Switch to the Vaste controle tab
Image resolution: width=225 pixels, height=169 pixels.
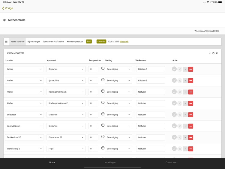[17, 41]
